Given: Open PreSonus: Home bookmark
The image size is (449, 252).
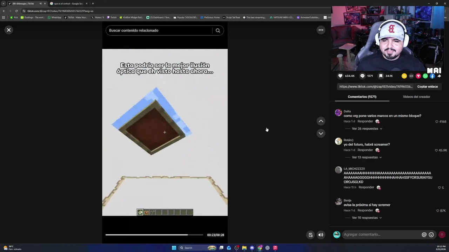Looking at the screenshot, I should tap(210, 17).
